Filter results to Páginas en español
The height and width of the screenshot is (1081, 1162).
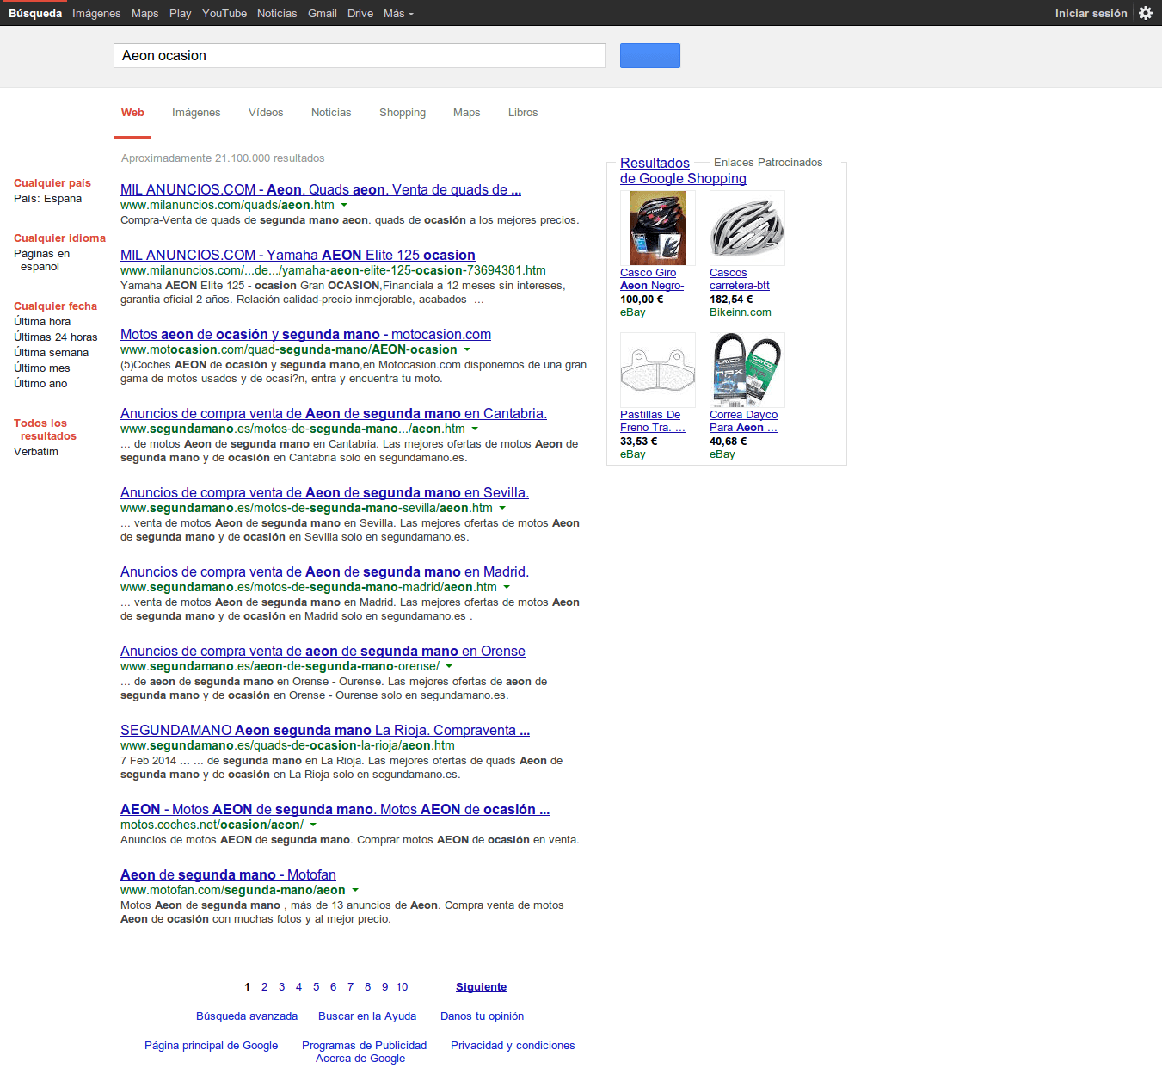point(41,260)
